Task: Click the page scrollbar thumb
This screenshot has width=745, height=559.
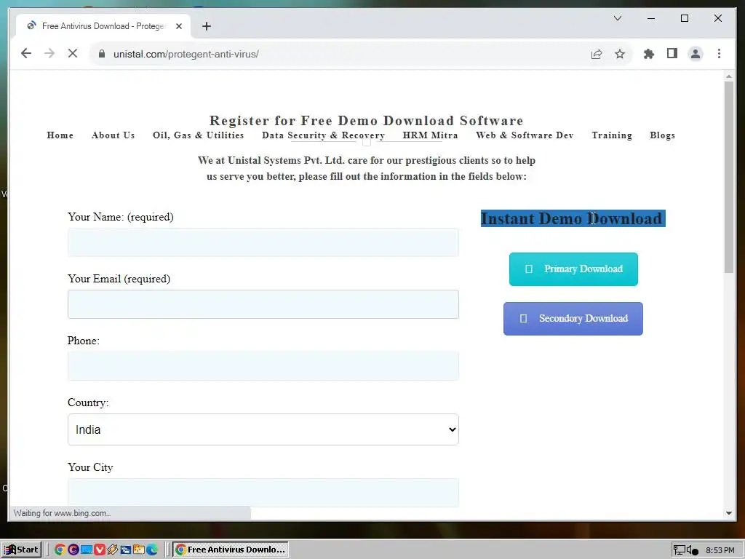Action: point(729,177)
